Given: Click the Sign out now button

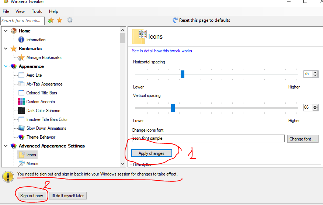Looking at the screenshot, I should [x=32, y=196].
